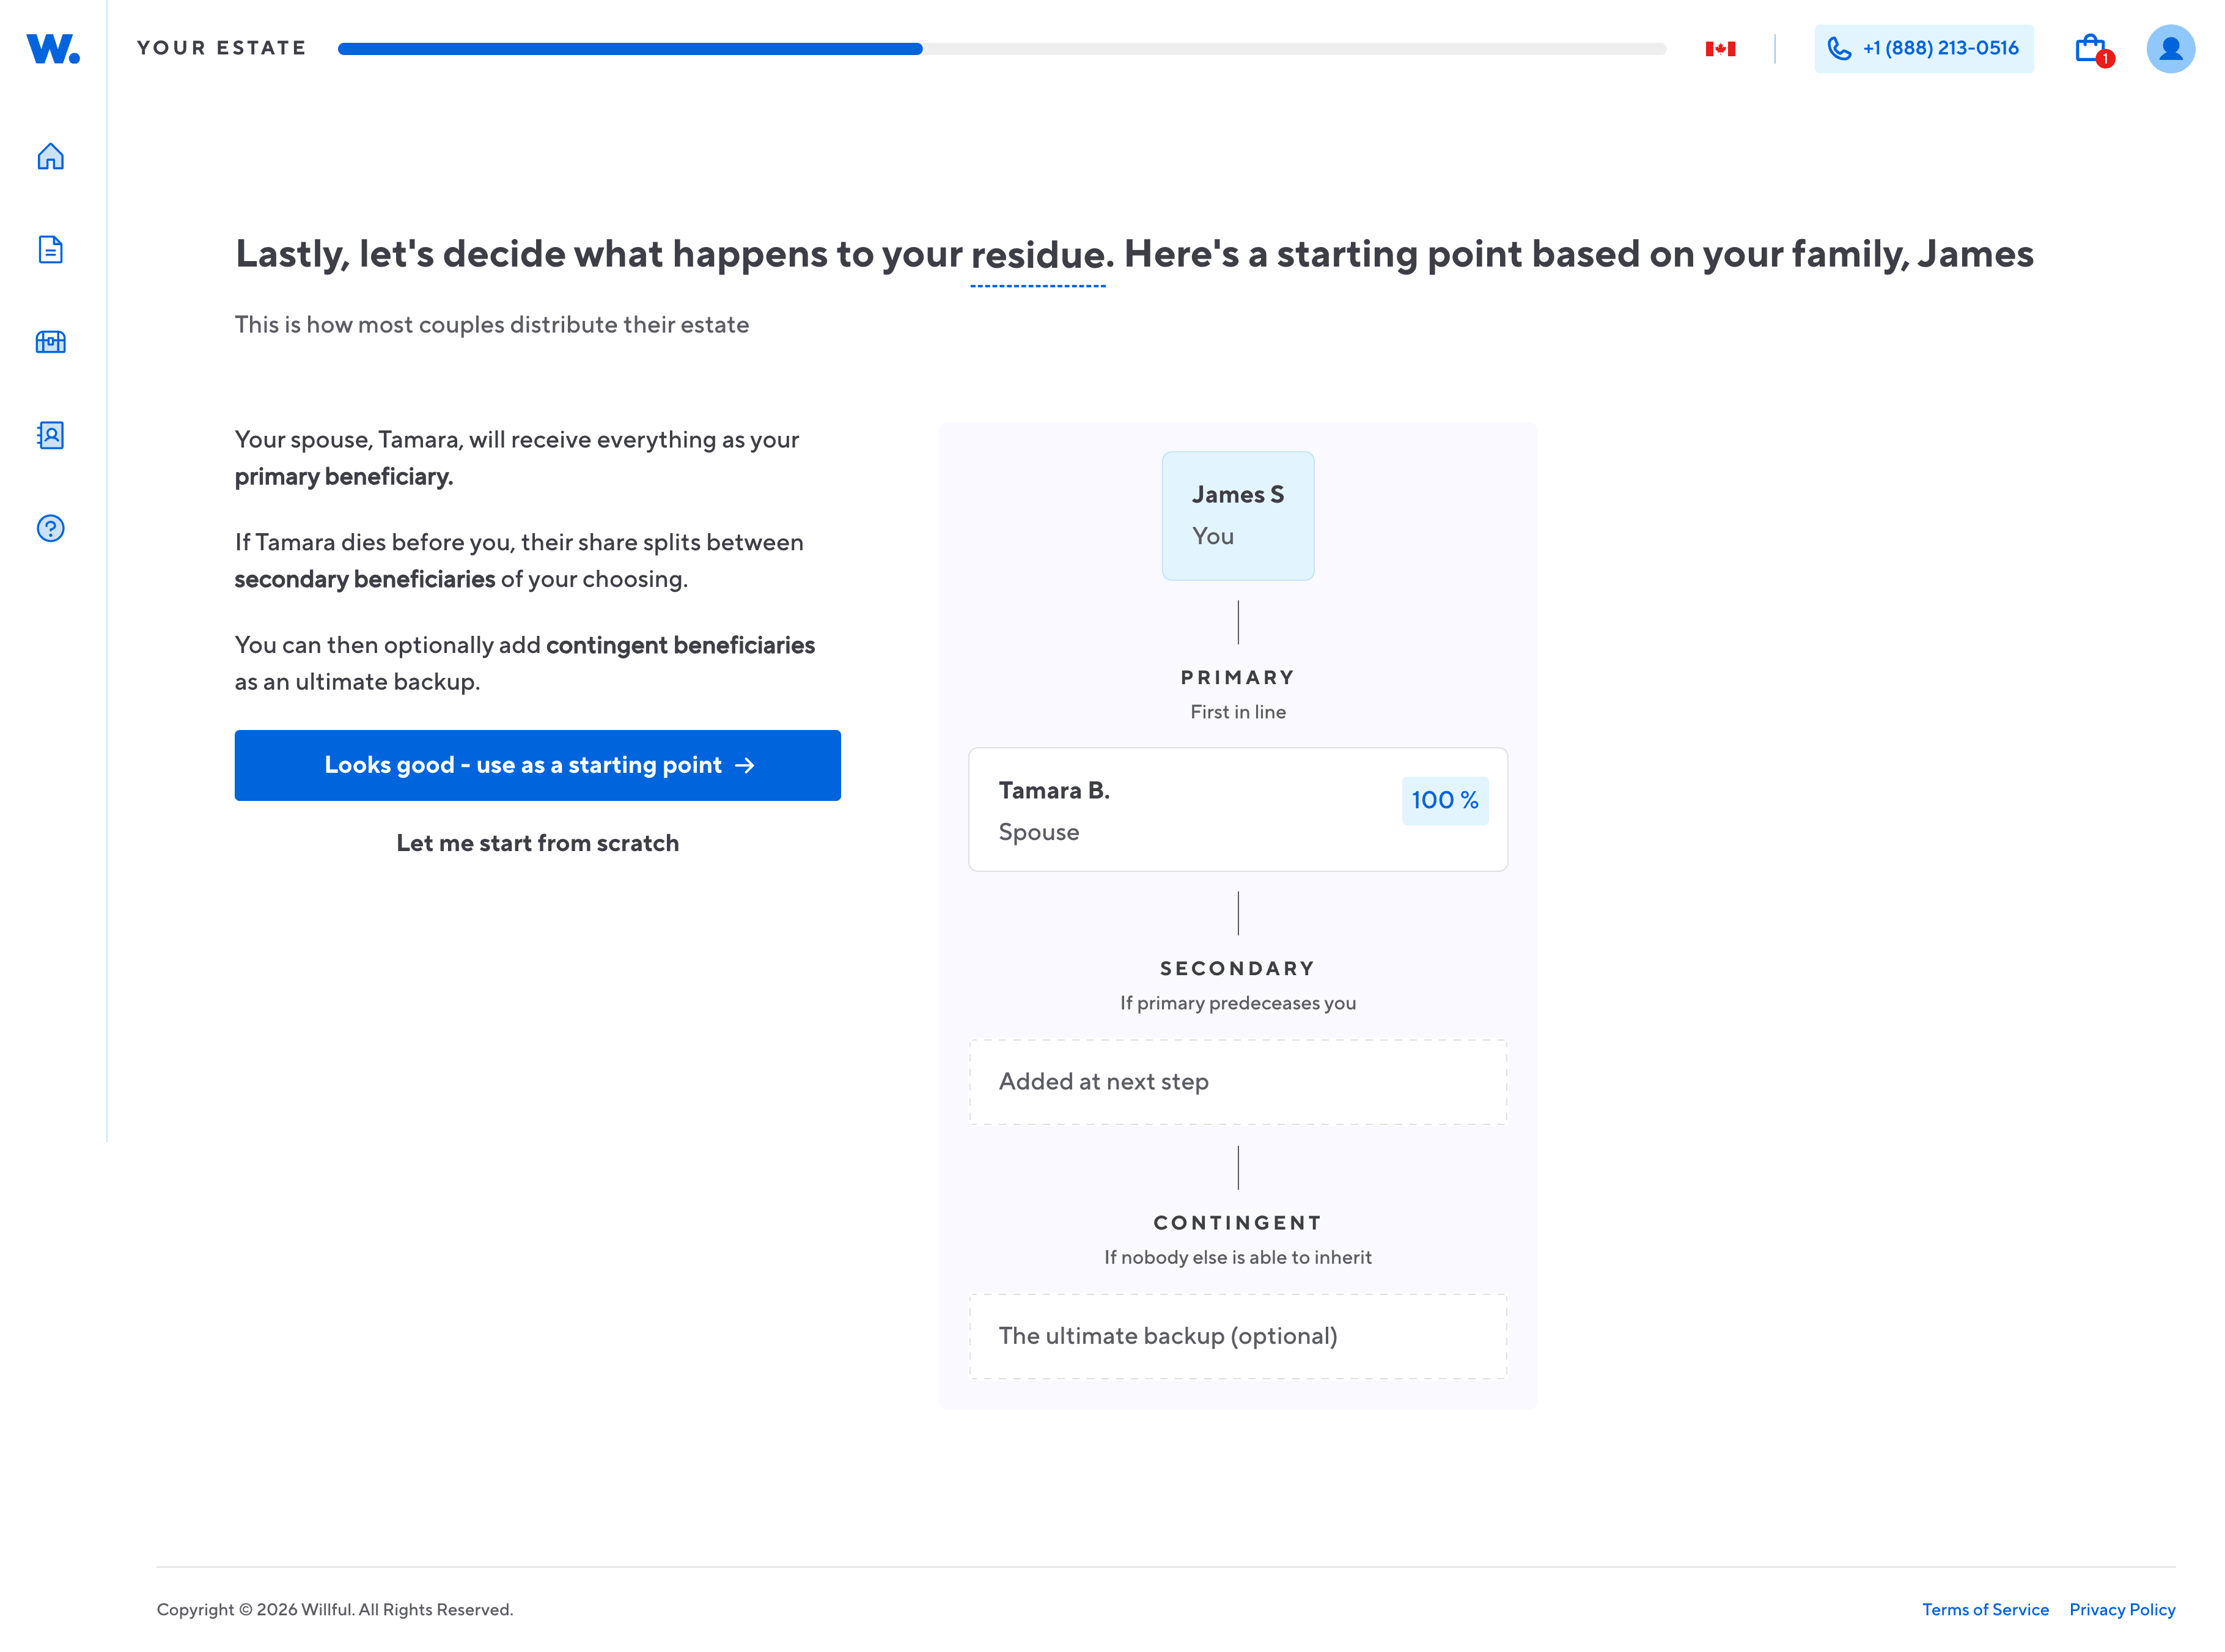Click the Added at next step placeholder
The image size is (2225, 1652).
tap(1238, 1083)
